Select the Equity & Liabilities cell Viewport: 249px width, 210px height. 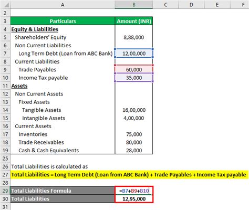click(63, 29)
